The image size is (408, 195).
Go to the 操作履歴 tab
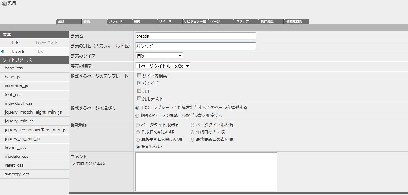coord(271,21)
